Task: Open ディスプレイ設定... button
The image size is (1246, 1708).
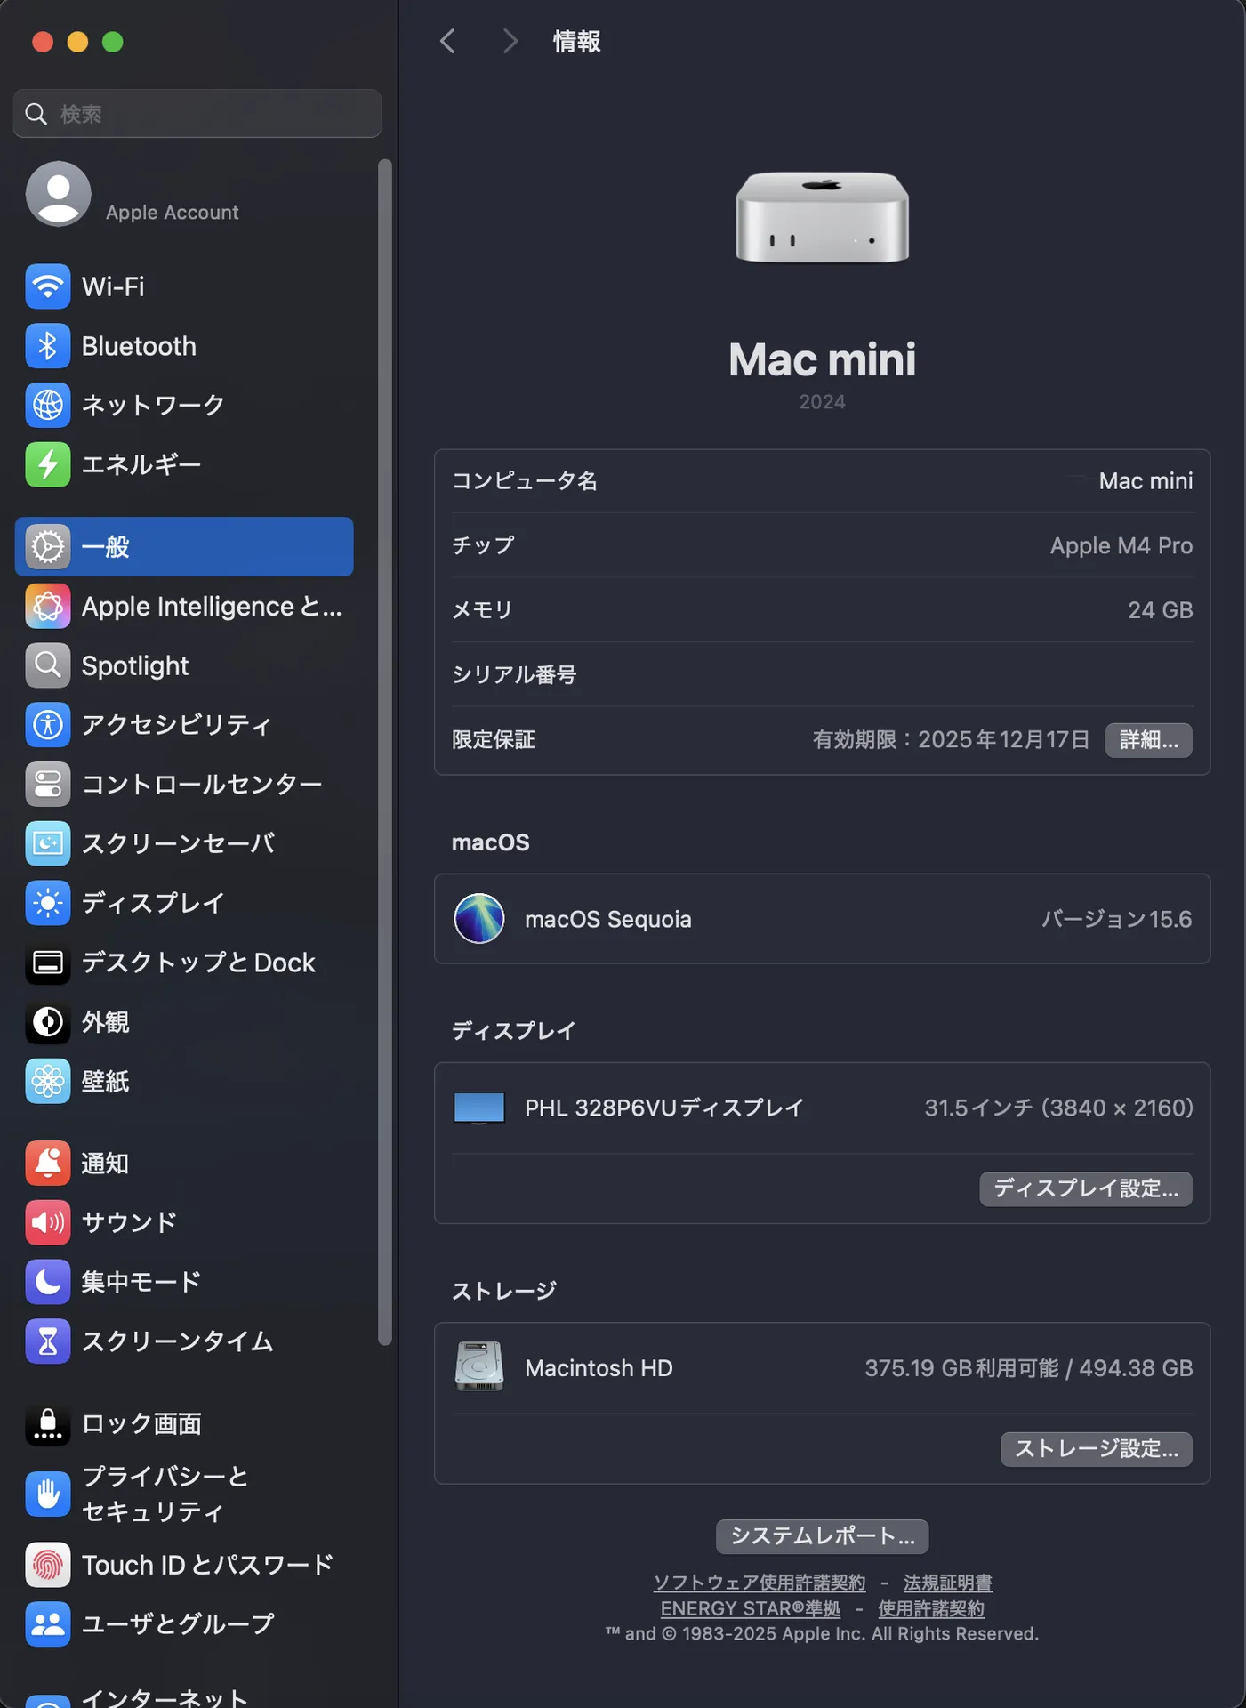Action: coord(1086,1189)
